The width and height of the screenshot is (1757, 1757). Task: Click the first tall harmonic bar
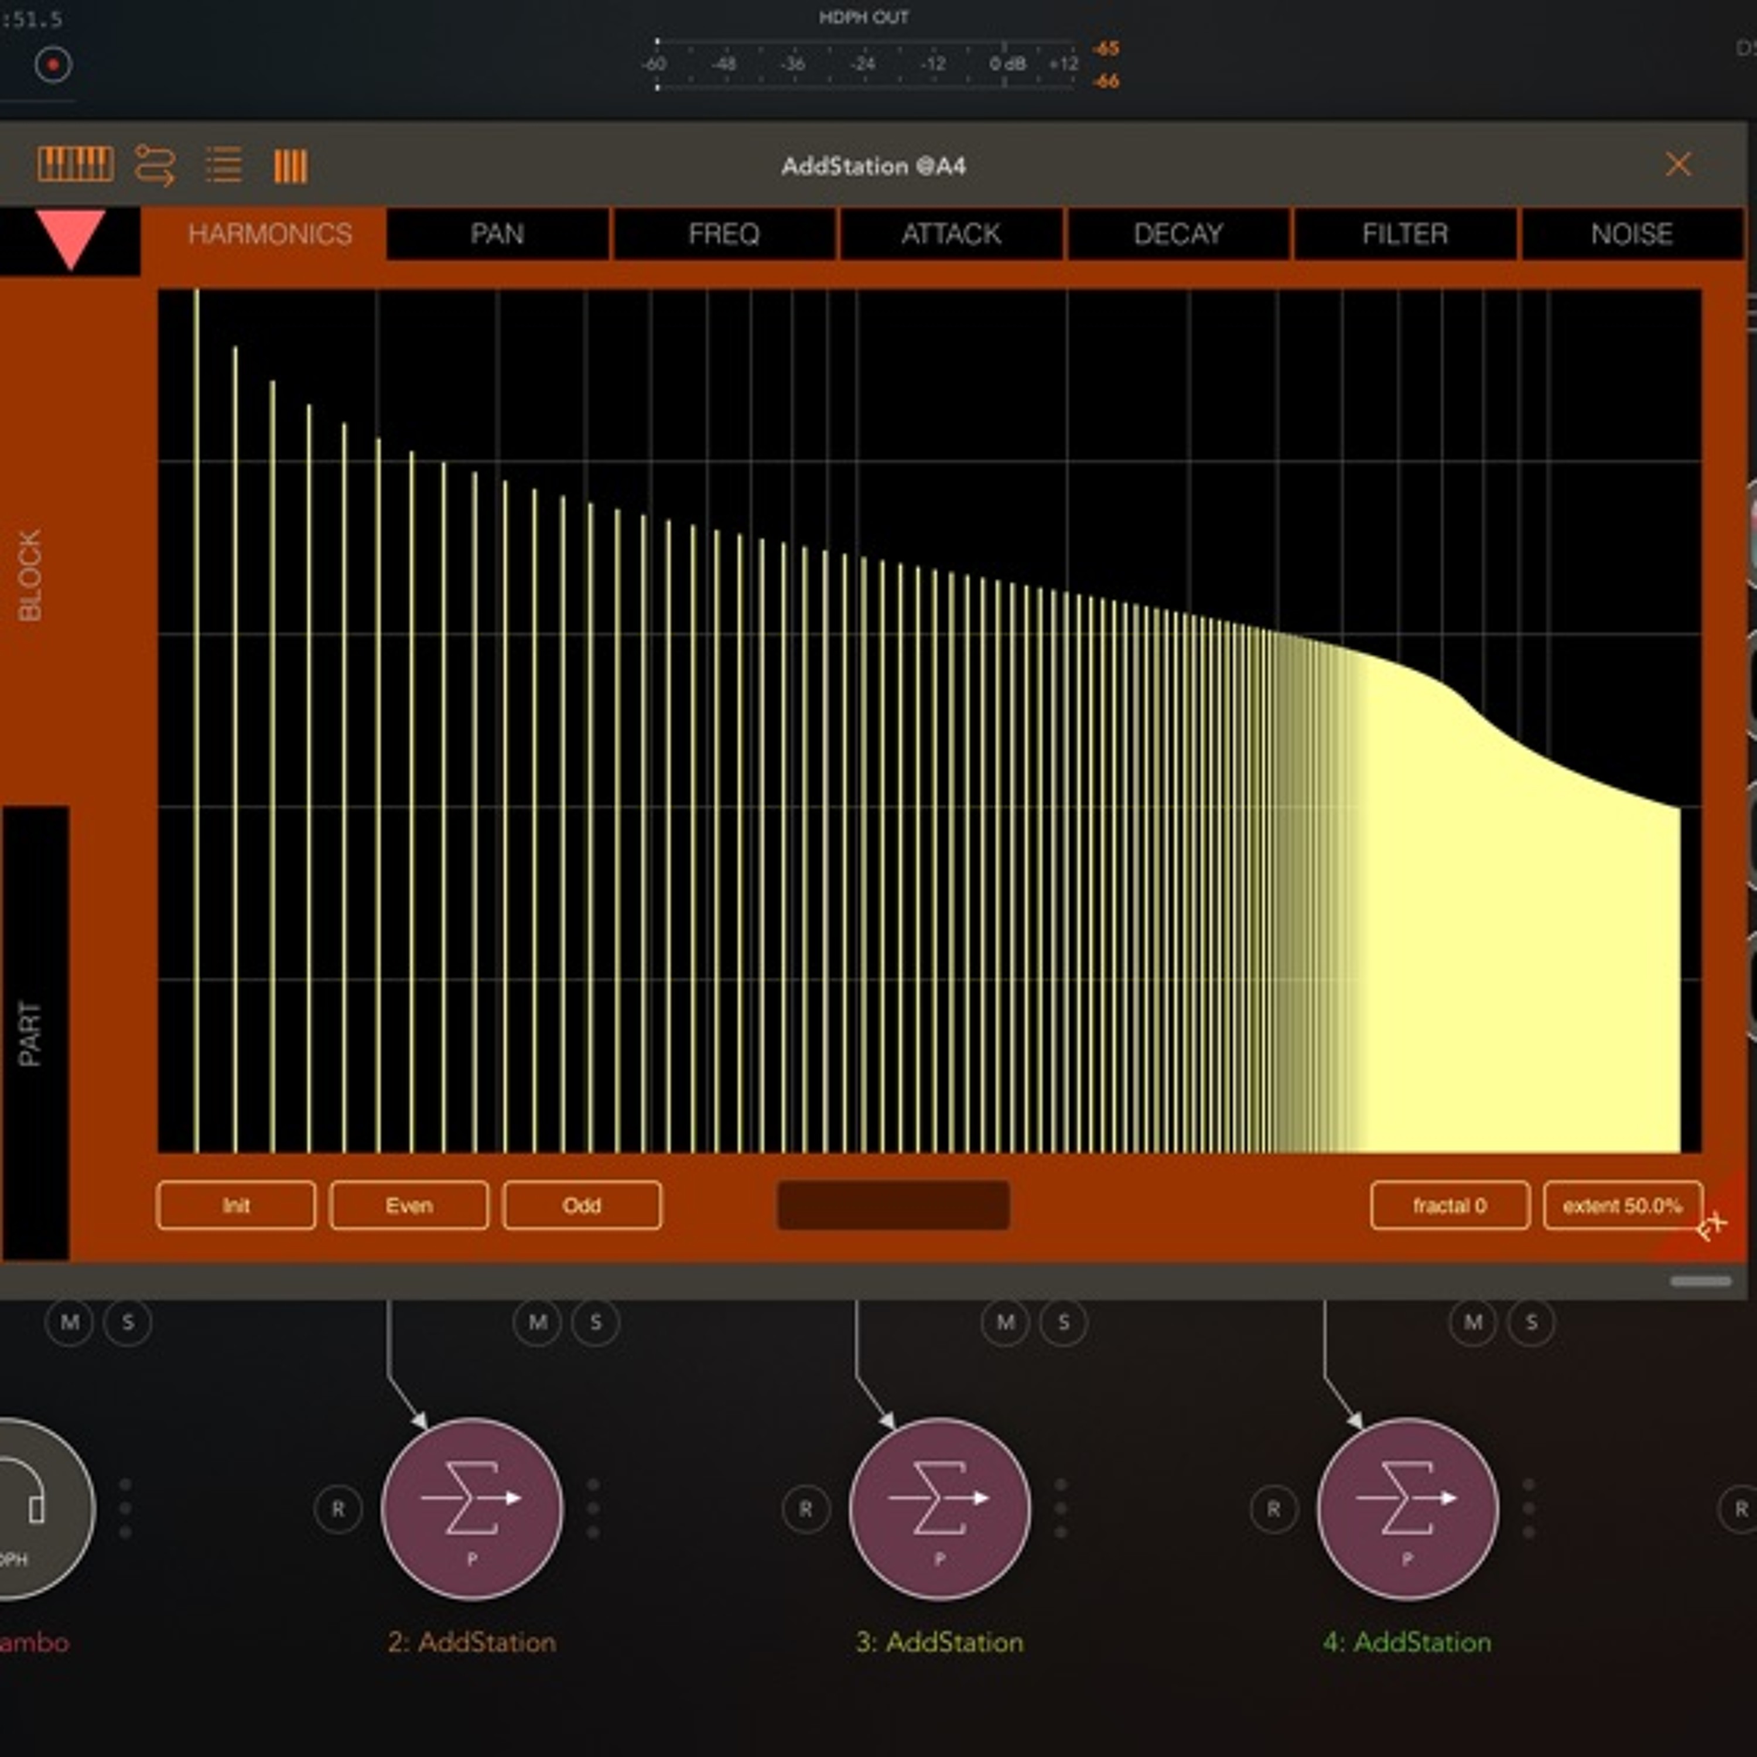click(196, 721)
